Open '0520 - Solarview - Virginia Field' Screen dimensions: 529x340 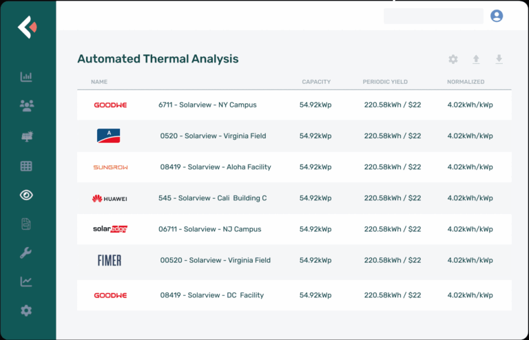pos(213,136)
